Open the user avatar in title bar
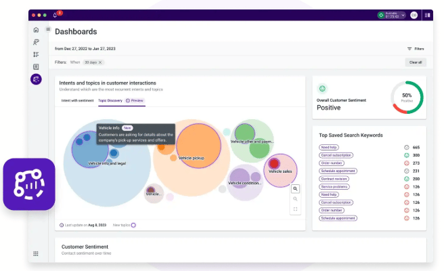The image size is (444, 271). coord(414,15)
